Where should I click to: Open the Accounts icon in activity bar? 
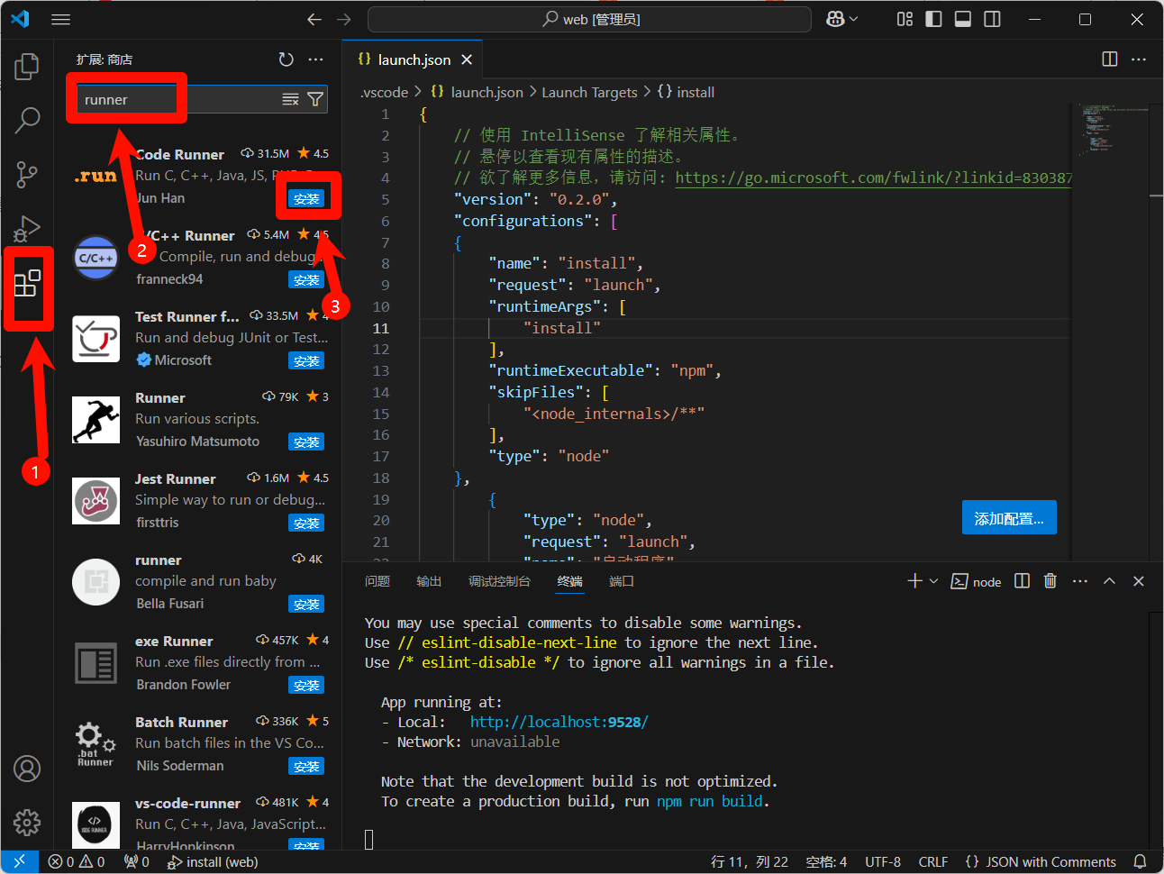27,769
